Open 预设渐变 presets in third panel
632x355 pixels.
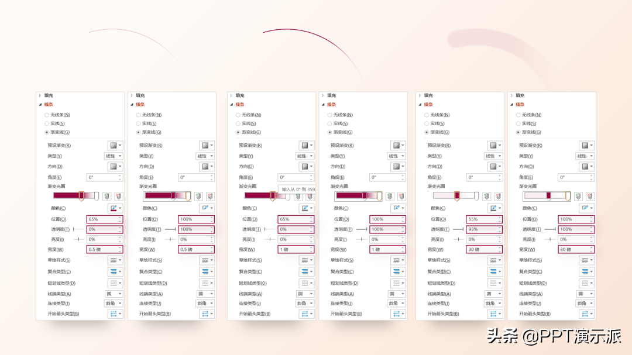[307, 146]
